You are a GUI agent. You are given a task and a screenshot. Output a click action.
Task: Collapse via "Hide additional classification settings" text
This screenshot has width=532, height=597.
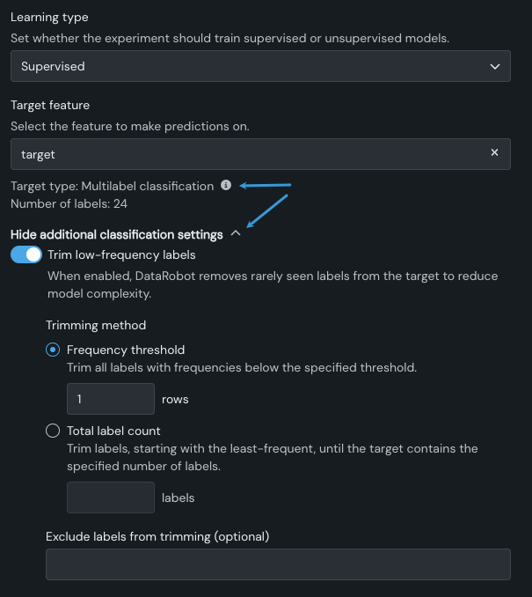tap(116, 235)
